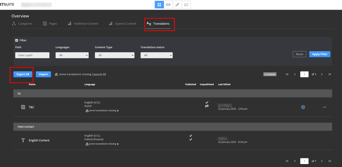The image size is (342, 167).
Task: Reset the filter settings
Action: coord(300,54)
